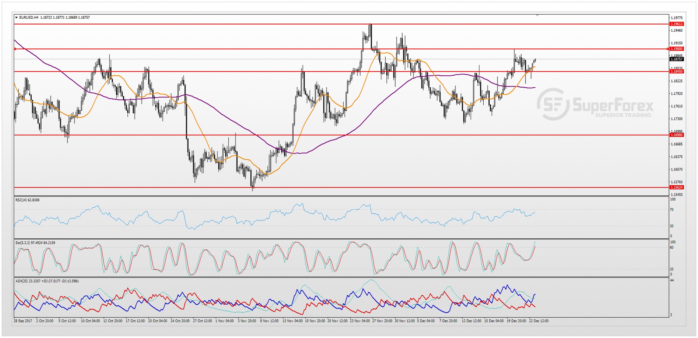This screenshot has height=338, width=698.
Task: Click the Sto(5,3,3) indicator label
Action: pyautogui.click(x=35, y=243)
